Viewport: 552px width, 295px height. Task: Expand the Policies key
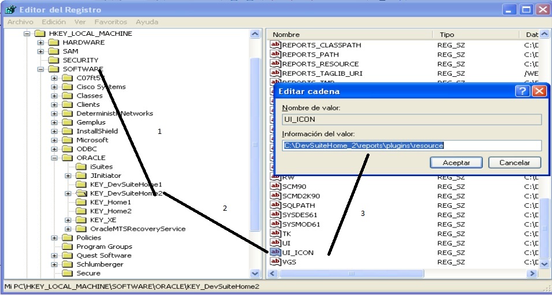coord(54,238)
